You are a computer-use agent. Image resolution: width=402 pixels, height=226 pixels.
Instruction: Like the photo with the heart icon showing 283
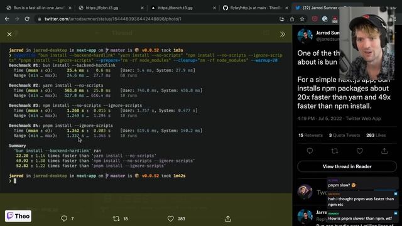[170, 218]
